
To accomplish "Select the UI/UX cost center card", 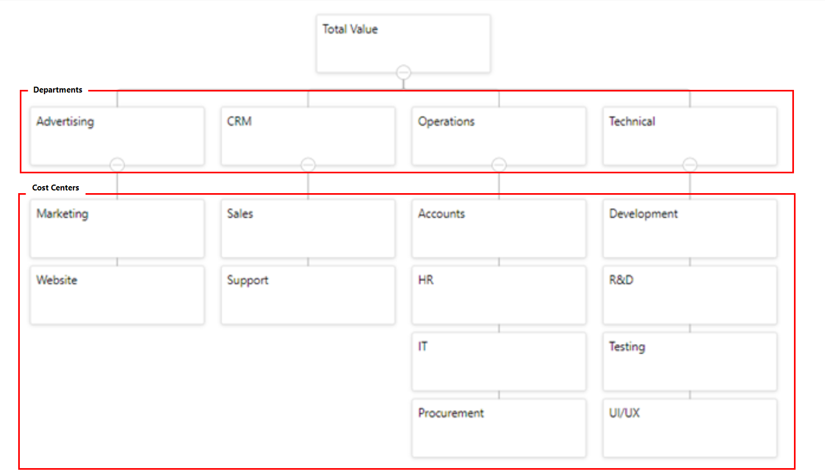I will (x=690, y=427).
